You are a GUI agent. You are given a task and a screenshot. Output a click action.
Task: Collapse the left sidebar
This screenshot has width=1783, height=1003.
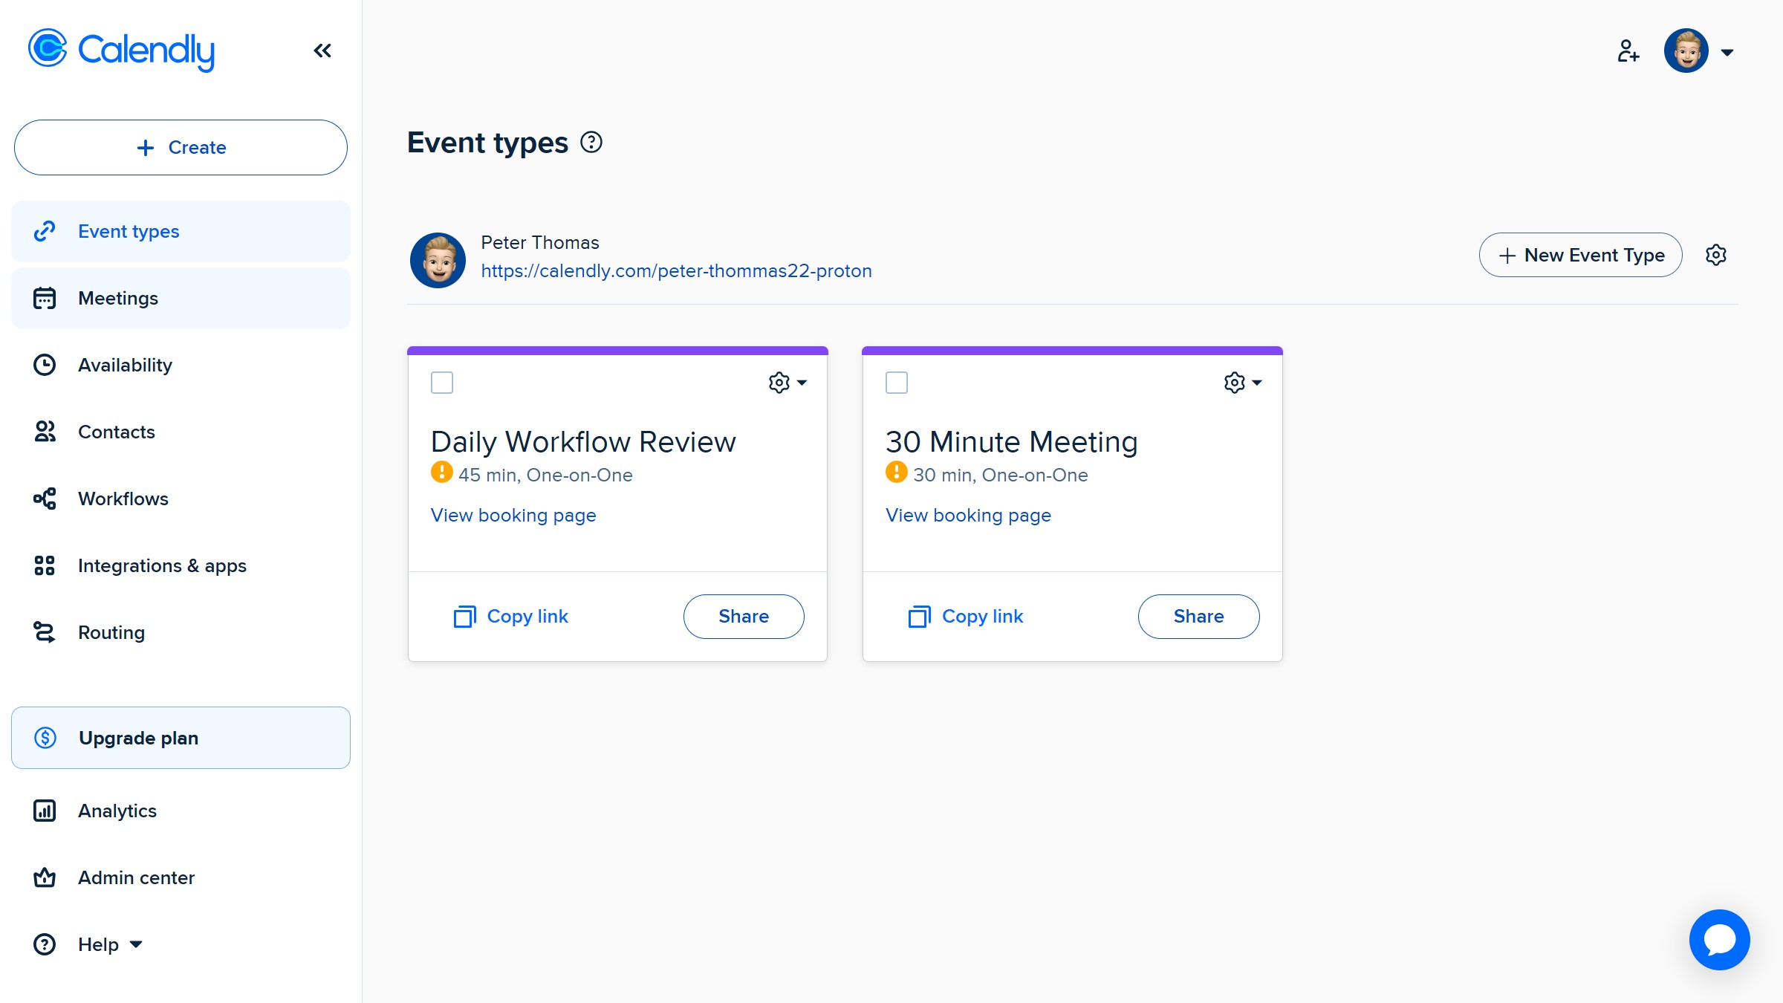tap(322, 51)
